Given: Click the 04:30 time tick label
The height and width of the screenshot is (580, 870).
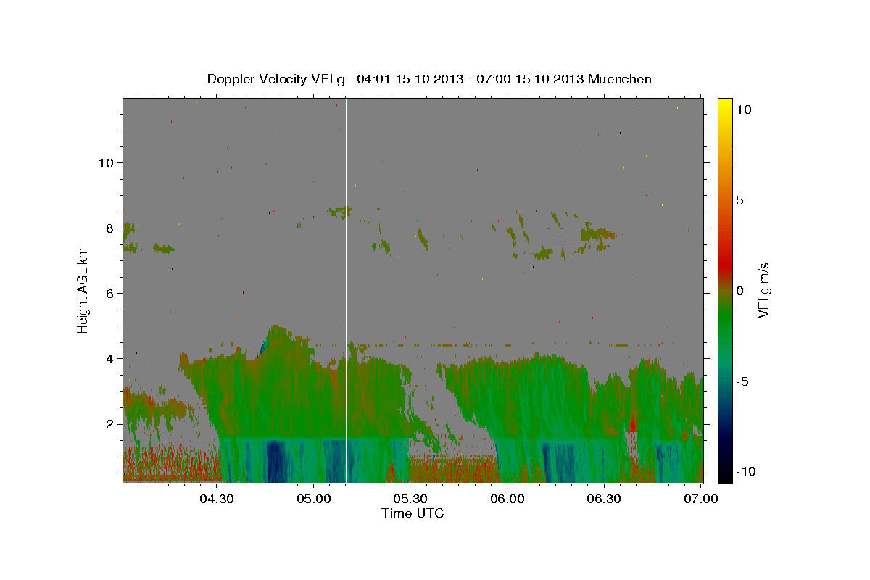Looking at the screenshot, I should 217,499.
